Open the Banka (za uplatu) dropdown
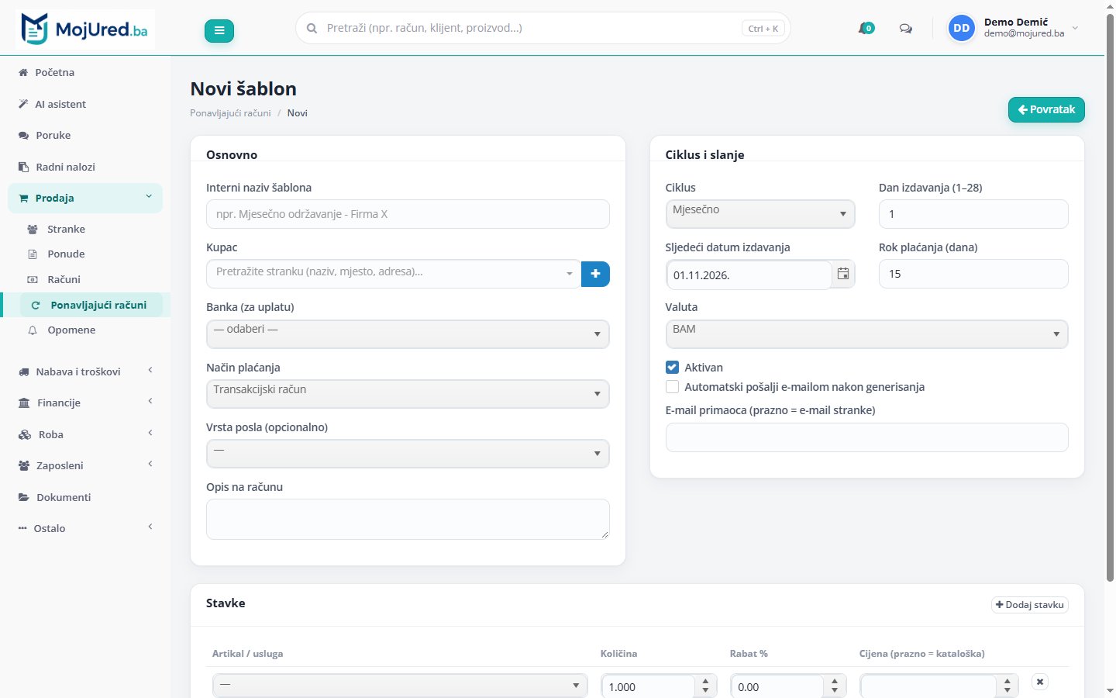1116x698 pixels. click(408, 334)
